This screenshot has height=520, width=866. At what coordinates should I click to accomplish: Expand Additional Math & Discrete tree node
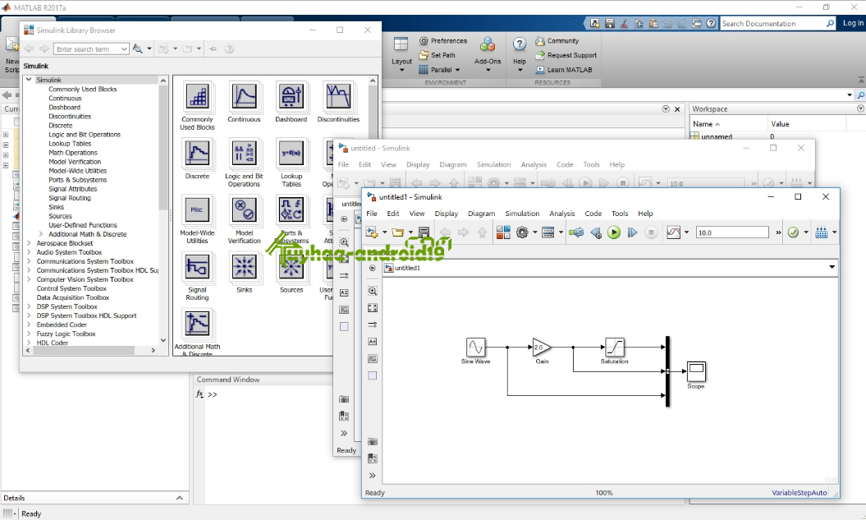click(x=41, y=234)
